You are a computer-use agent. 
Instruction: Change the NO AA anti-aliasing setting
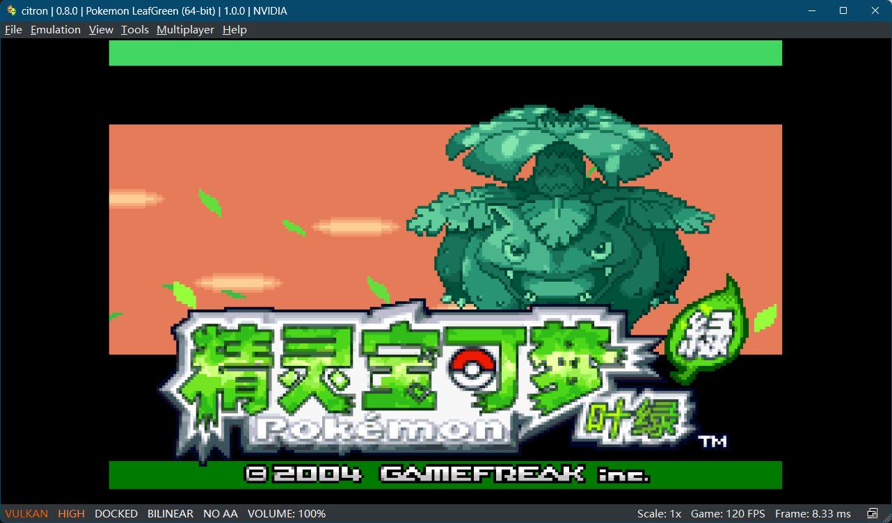point(220,514)
